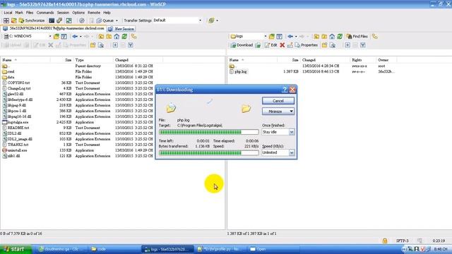452x254 pixels.
Task: Click the Synchronize toolbar button
Action: pos(32,20)
